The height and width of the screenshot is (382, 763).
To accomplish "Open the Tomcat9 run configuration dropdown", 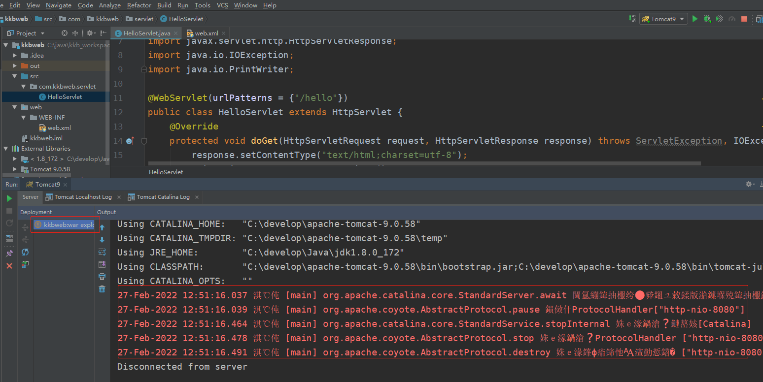I will 663,19.
